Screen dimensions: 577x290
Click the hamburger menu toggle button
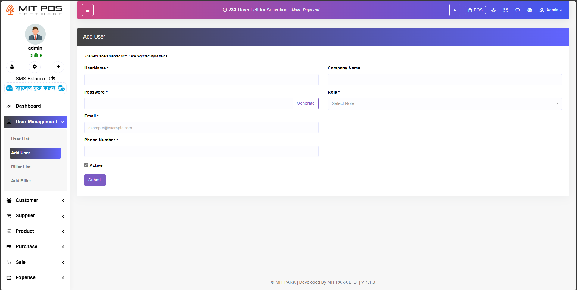[88, 10]
